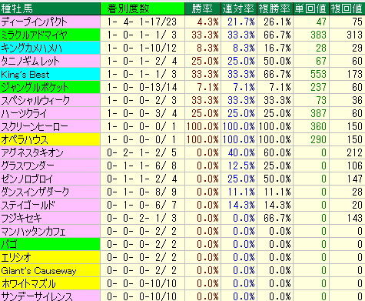Click 21.7% quinella rate for ディープインパクト
Screen dimensions: 365x301
pos(241,22)
